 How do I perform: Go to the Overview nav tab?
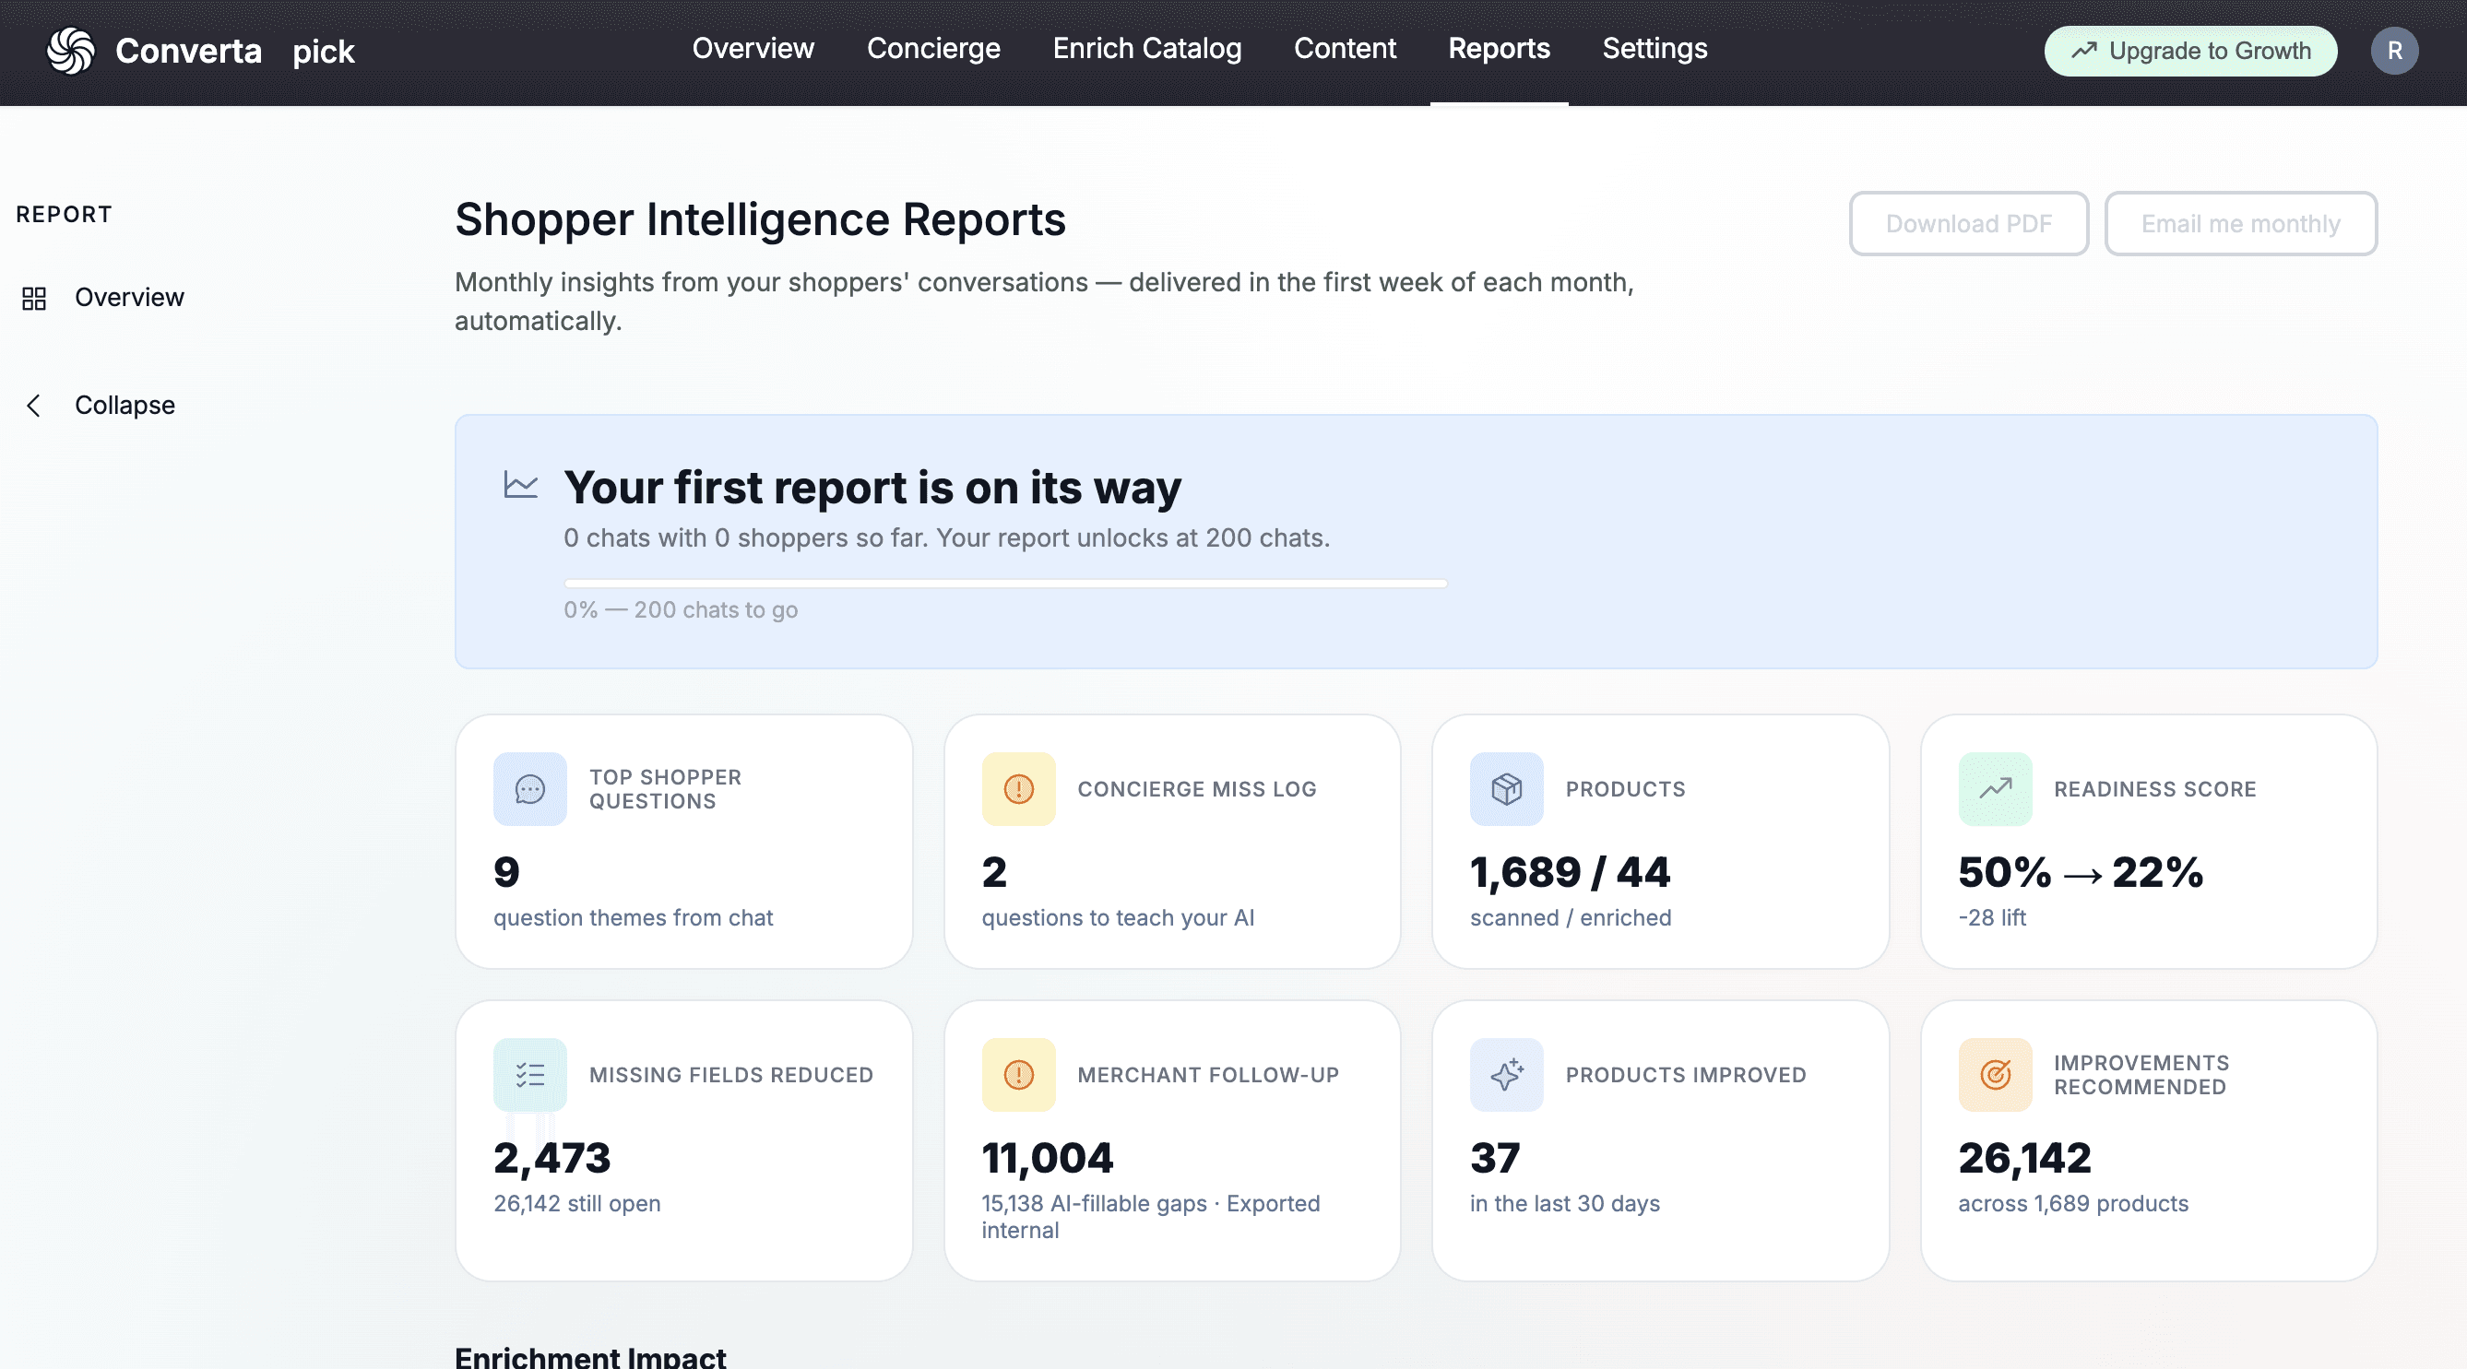click(753, 49)
